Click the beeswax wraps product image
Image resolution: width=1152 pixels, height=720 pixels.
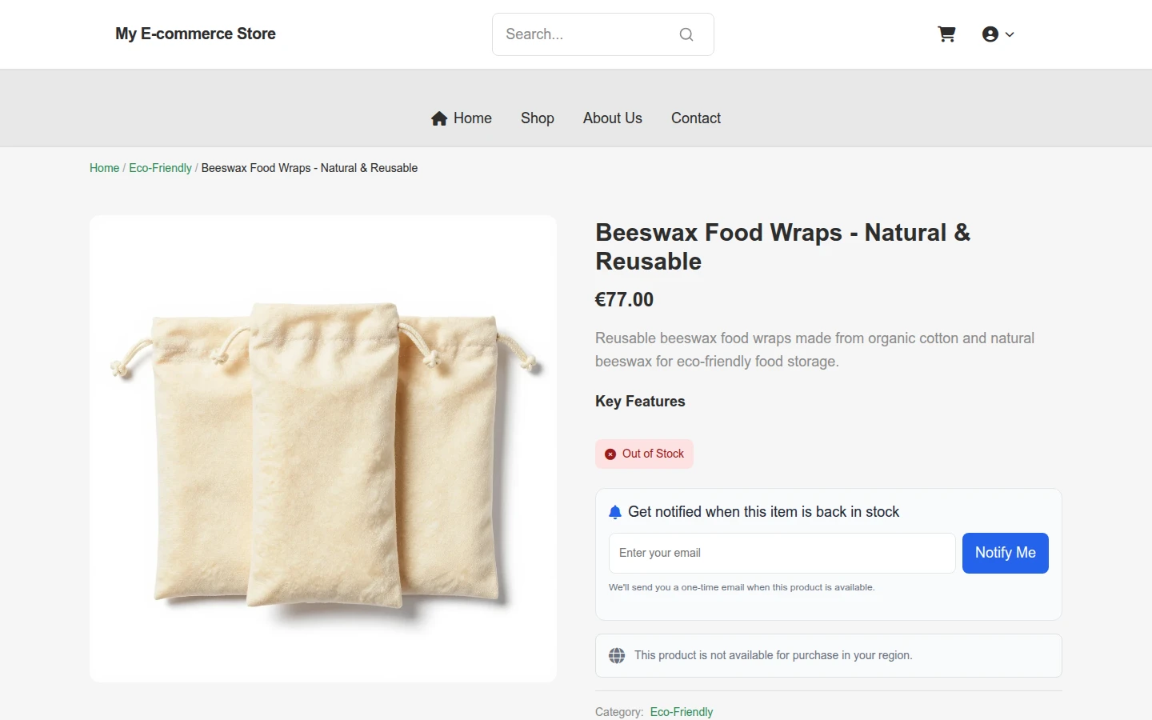pos(323,449)
